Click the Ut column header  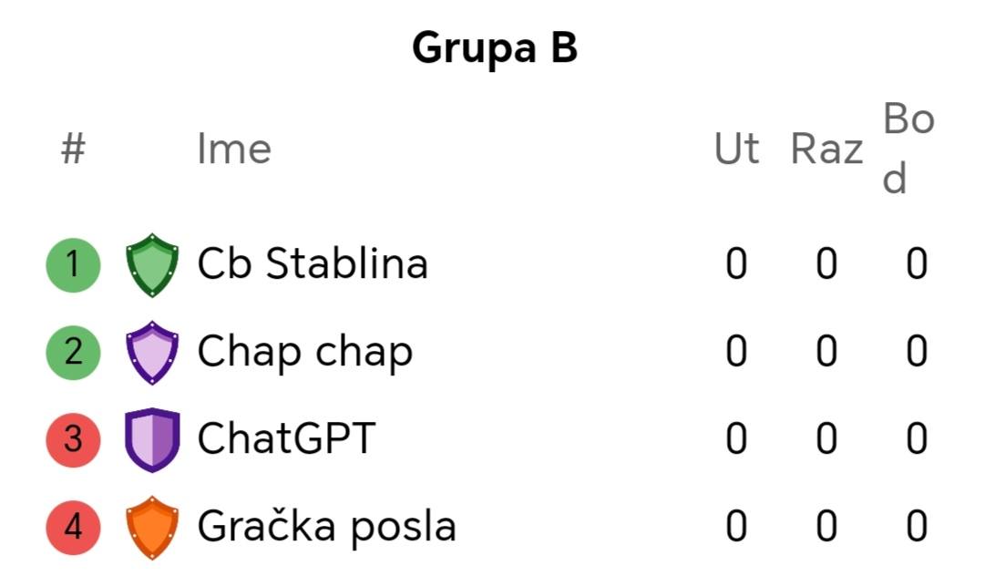737,149
